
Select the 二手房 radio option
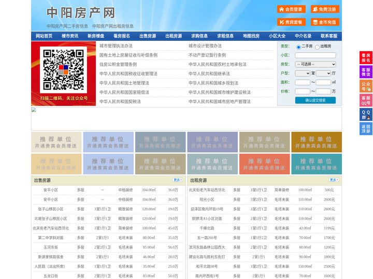pos(298,47)
